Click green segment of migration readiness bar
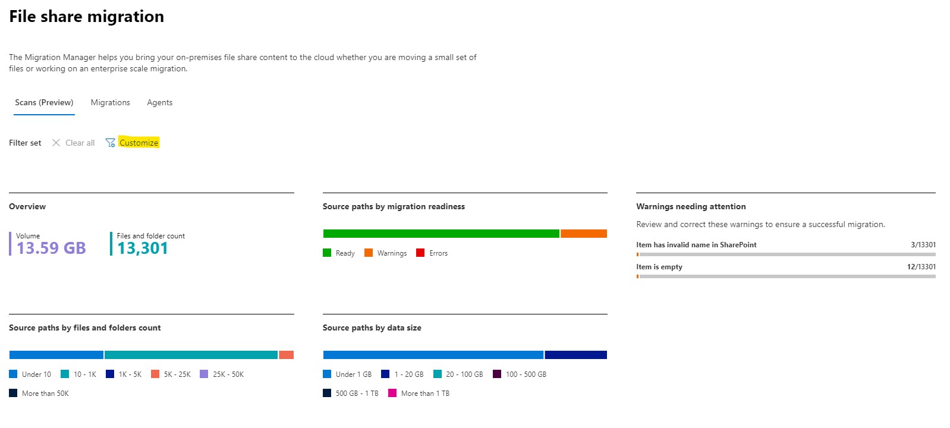The image size is (950, 428). tap(440, 232)
